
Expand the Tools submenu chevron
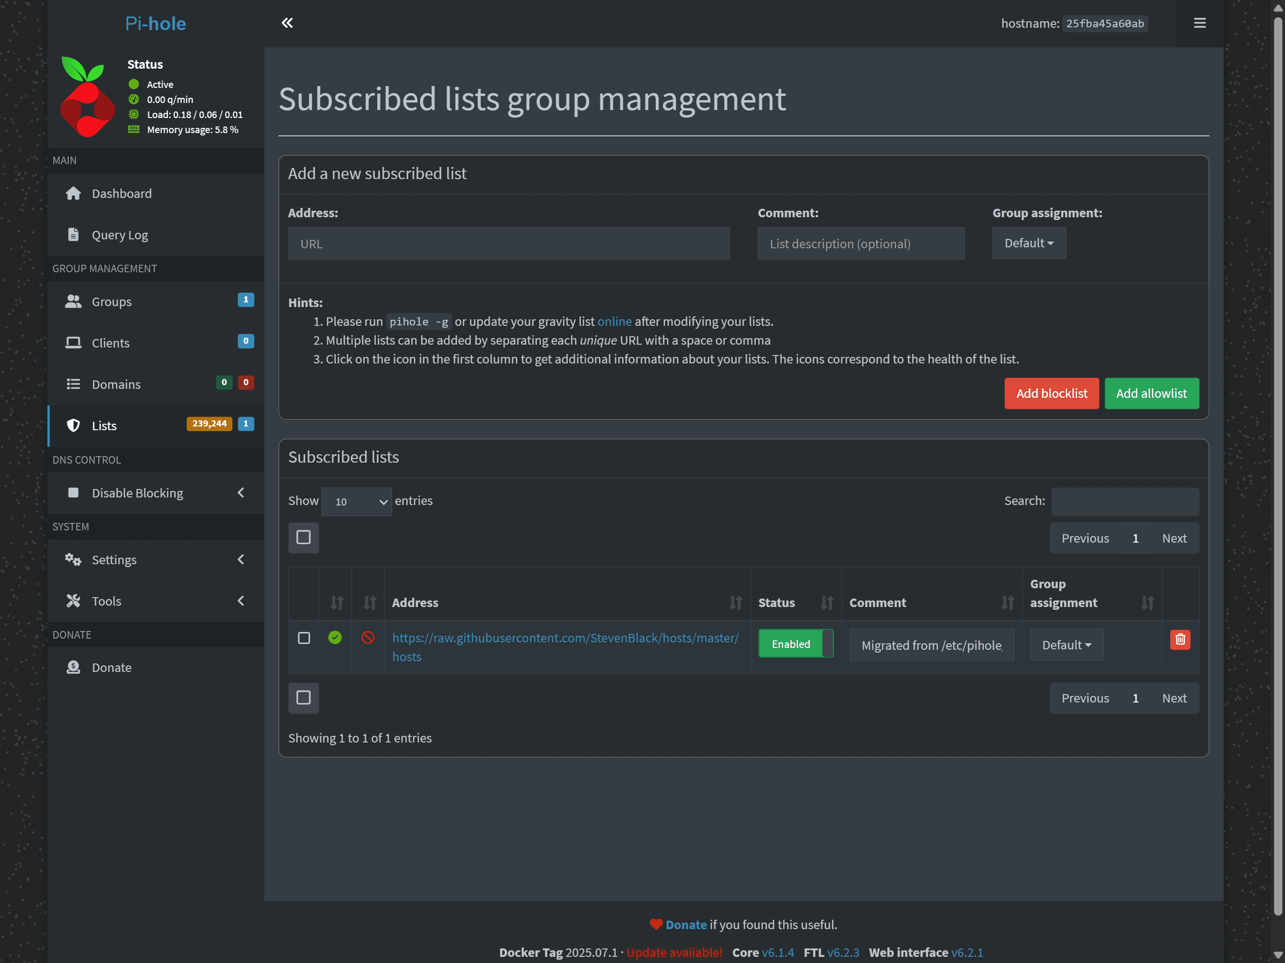point(241,600)
